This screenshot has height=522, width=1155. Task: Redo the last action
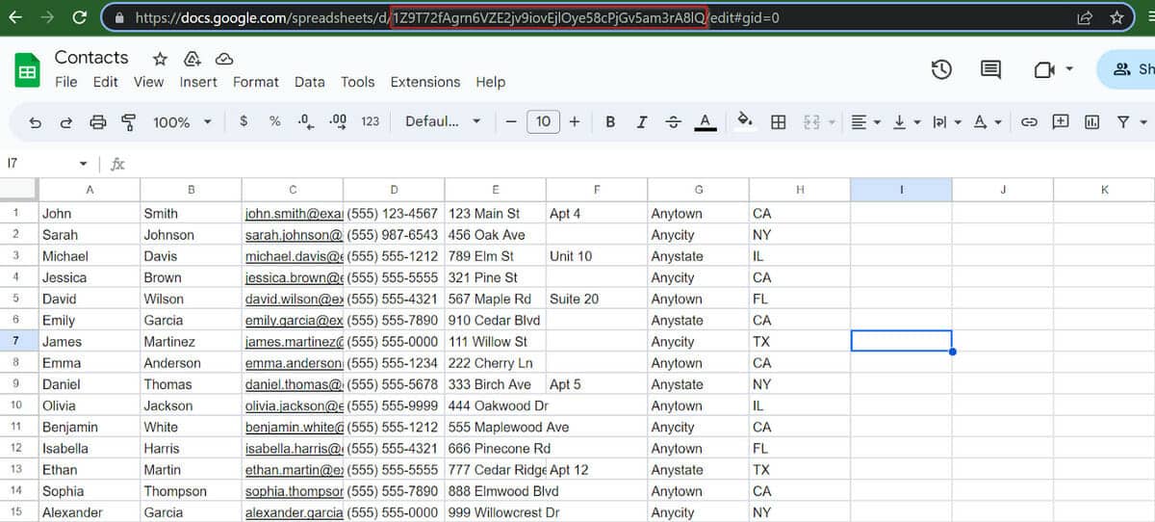coord(66,122)
